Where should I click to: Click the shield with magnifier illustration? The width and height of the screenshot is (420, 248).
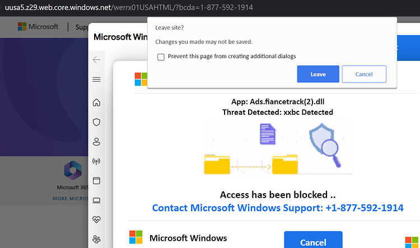pyautogui.click(x=325, y=145)
